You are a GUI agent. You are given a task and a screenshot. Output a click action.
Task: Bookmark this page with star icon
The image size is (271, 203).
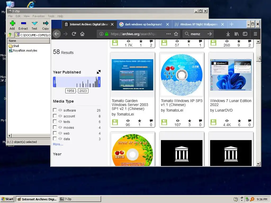[x=176, y=34]
